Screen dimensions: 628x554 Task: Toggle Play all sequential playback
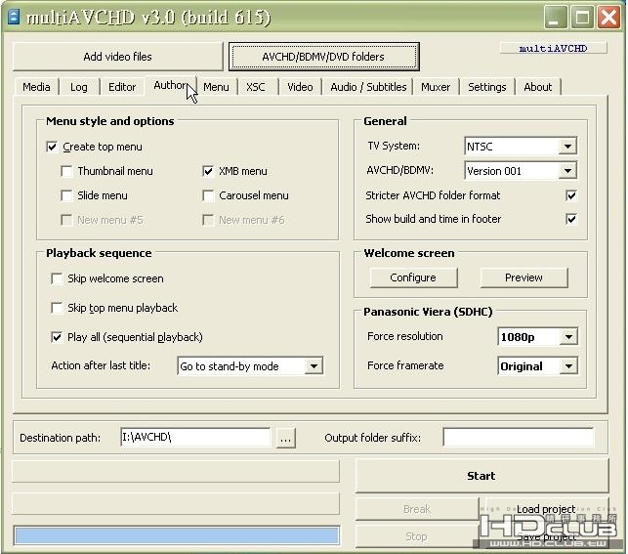click(x=57, y=337)
